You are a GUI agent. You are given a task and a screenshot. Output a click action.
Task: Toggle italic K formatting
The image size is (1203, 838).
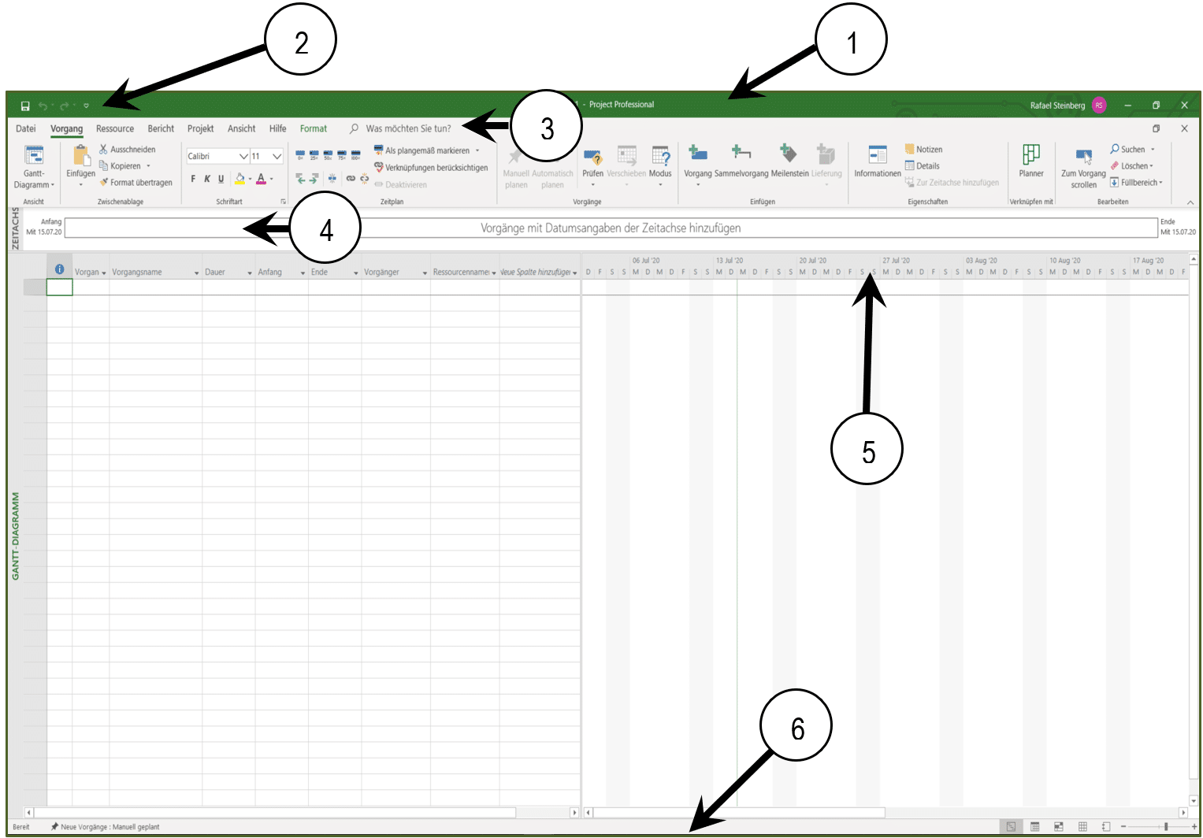(x=207, y=179)
